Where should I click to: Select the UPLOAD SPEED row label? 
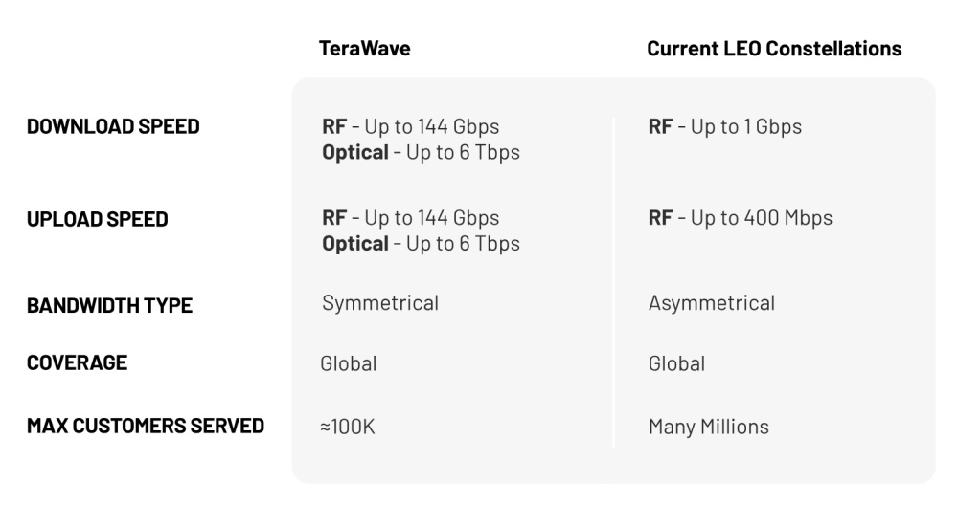[x=98, y=219]
